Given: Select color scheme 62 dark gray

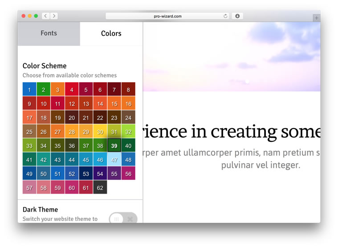Looking at the screenshot, I should (100, 187).
